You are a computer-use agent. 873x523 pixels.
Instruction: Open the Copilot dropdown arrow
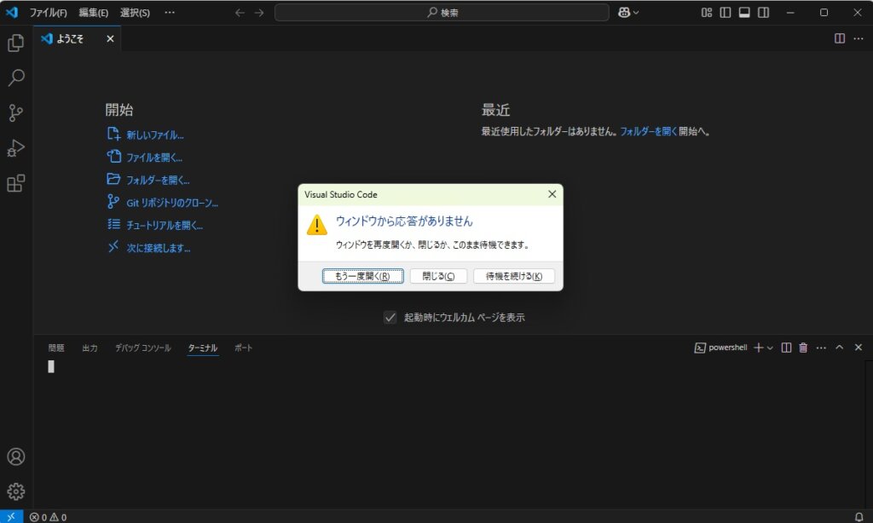pyautogui.click(x=636, y=12)
